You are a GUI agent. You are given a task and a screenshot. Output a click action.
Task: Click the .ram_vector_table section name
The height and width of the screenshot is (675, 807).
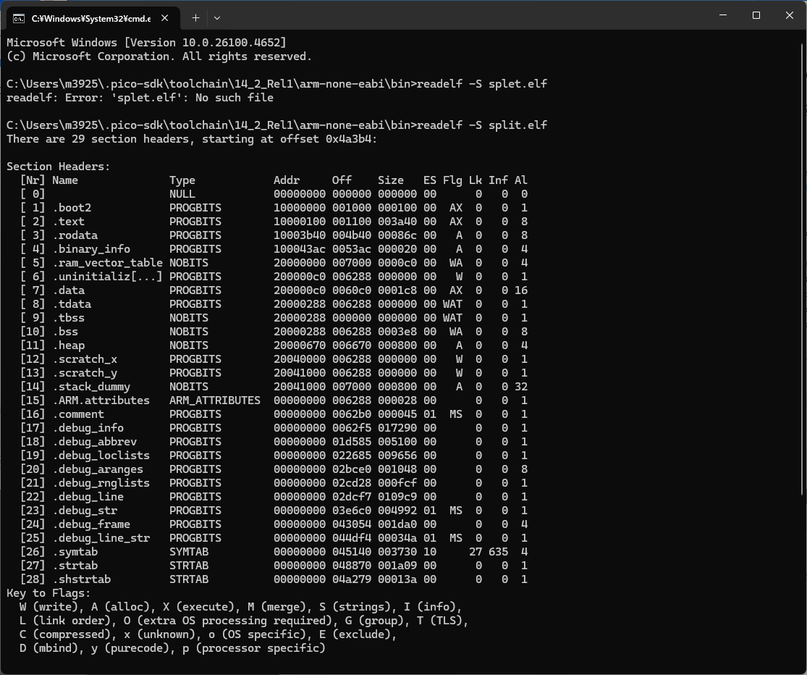pos(108,263)
